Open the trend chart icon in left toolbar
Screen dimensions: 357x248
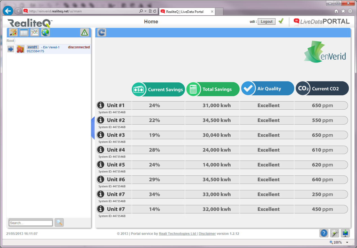pos(35,32)
